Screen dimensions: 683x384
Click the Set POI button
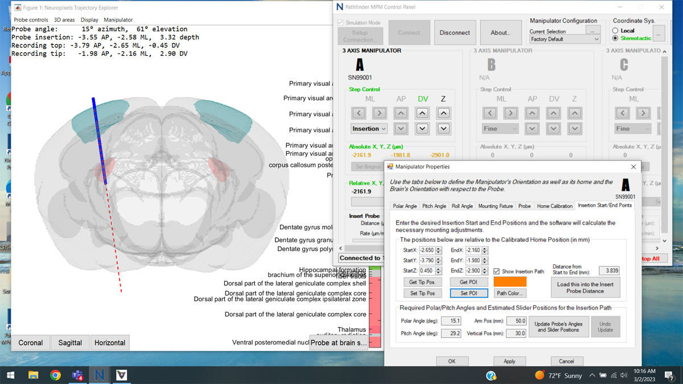pyautogui.click(x=468, y=293)
